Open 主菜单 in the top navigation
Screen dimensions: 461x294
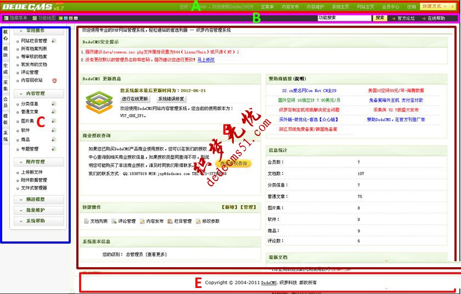(x=267, y=7)
